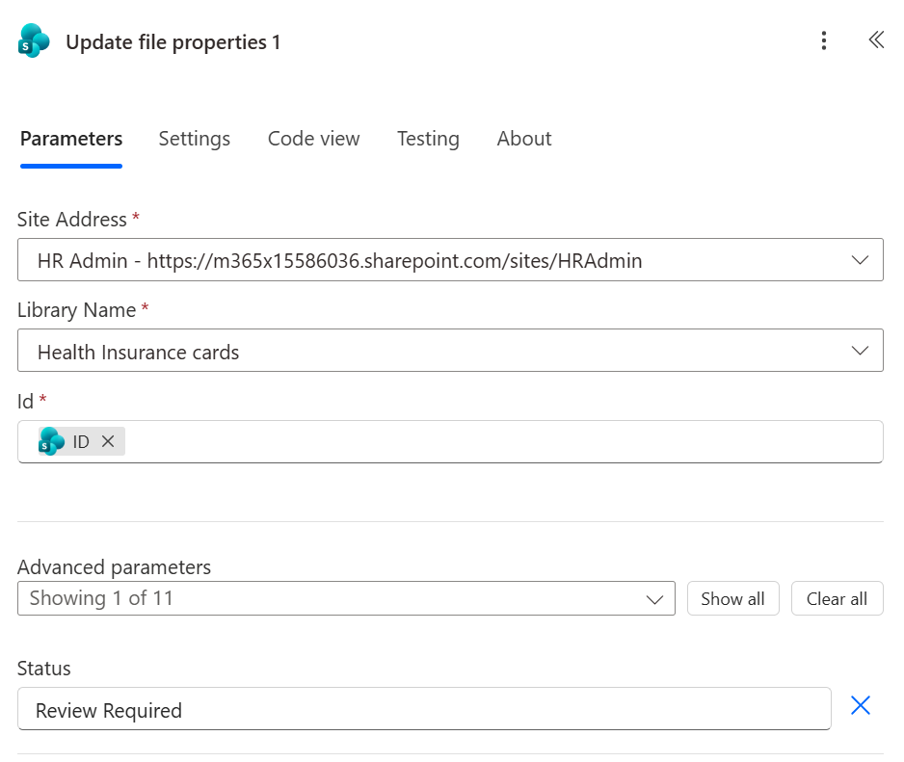Switch to Code view tab
This screenshot has height=762, width=904.
(313, 139)
